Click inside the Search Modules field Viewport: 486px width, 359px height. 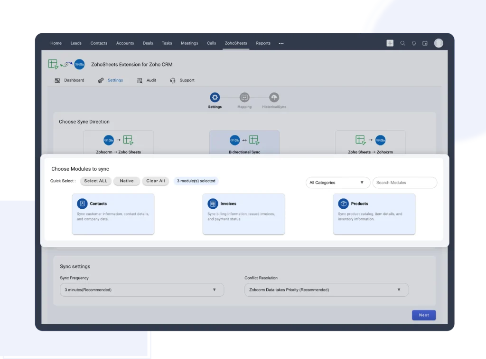404,183
